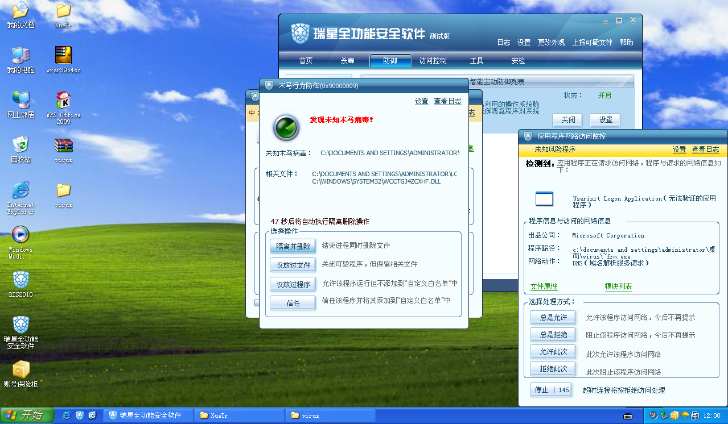Image resolution: width=728 pixels, height=424 pixels.
Task: Click the 停止 countdown button
Action: coord(551,390)
